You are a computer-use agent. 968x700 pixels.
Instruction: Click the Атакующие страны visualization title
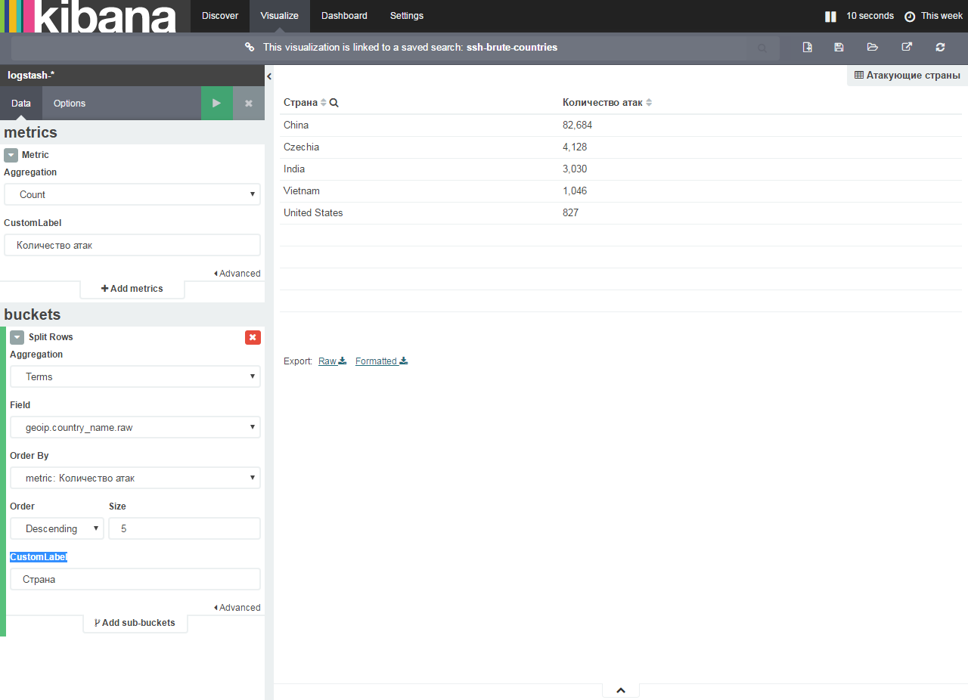(907, 76)
